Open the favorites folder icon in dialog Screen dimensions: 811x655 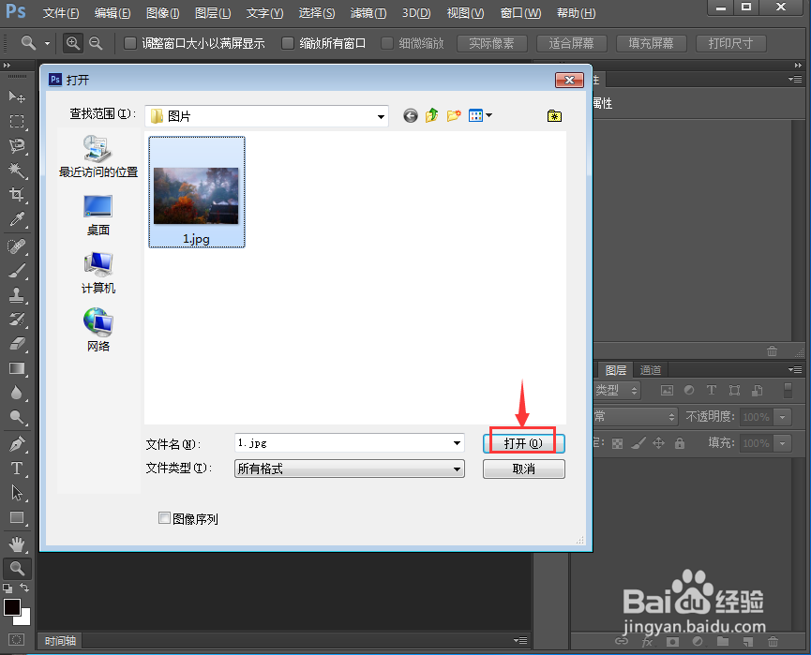tap(554, 116)
